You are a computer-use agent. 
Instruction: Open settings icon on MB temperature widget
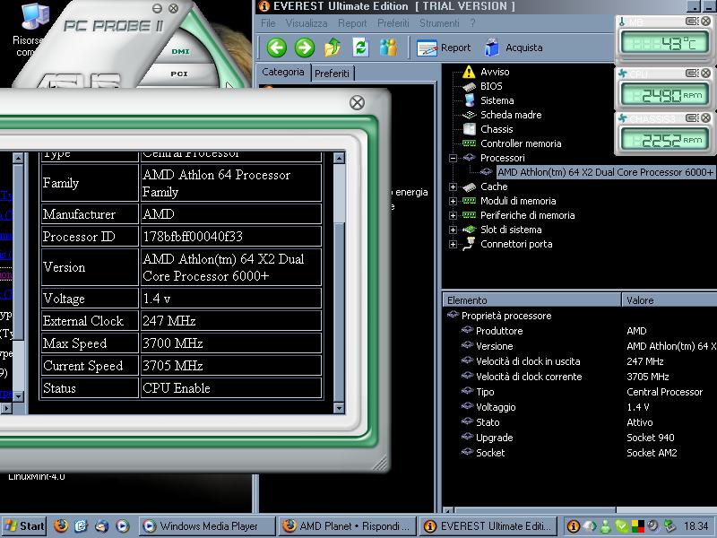coord(692,21)
